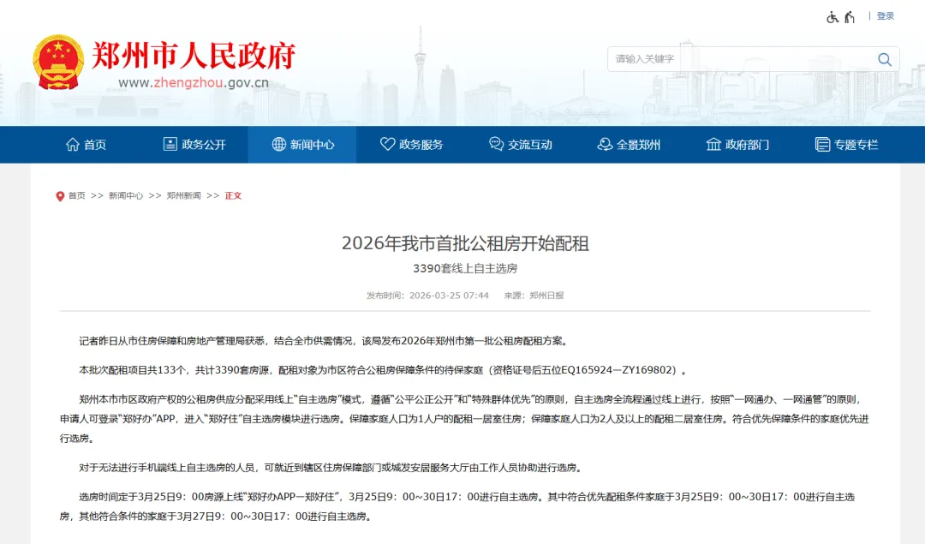
Task: Click the www.zhengzhou.gov.cn URL text
Action: (194, 83)
